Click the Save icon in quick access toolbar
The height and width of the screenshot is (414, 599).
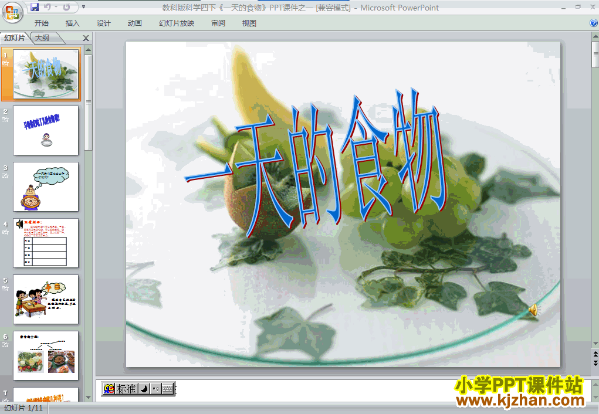(x=35, y=7)
